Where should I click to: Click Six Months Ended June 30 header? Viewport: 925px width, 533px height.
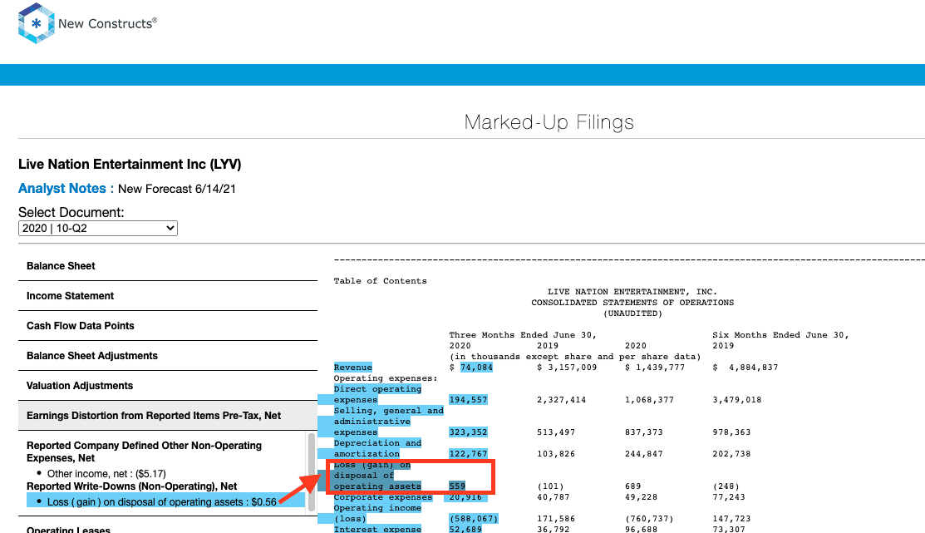(780, 334)
